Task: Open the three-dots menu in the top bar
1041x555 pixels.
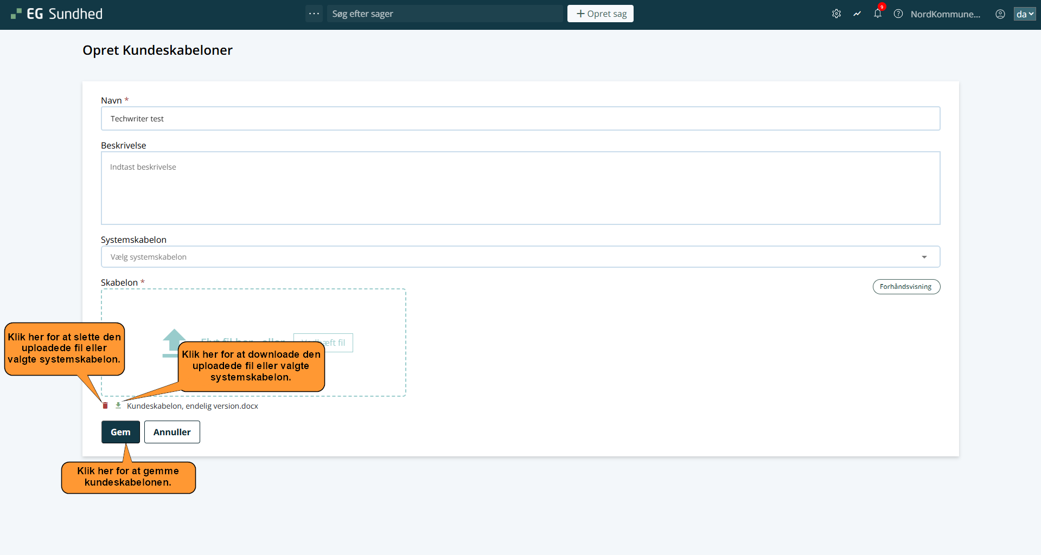Action: click(314, 14)
